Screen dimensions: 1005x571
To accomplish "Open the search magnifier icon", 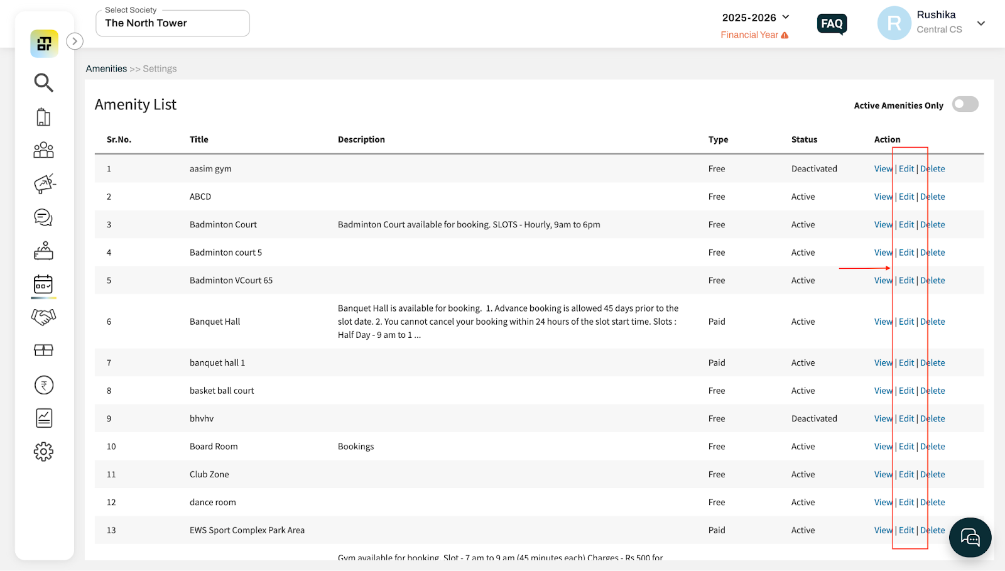I will click(43, 82).
